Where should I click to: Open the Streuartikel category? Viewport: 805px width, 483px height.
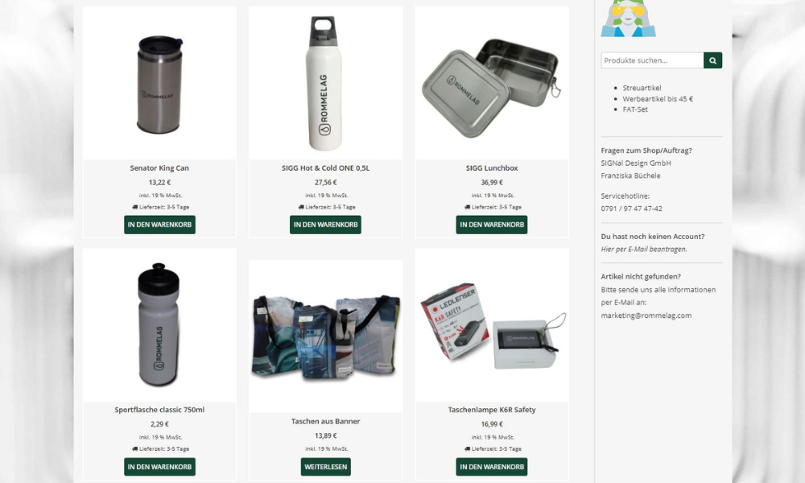coord(642,88)
